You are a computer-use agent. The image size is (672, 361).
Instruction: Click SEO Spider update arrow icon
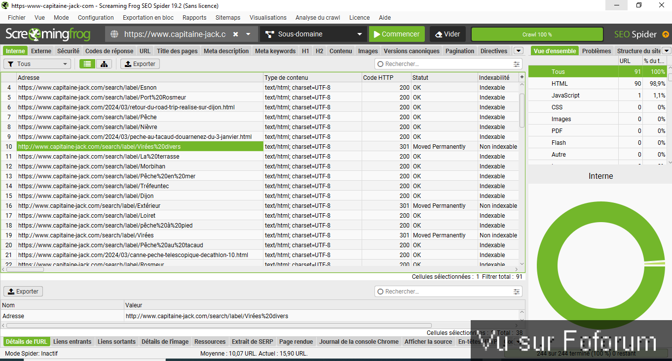(666, 34)
